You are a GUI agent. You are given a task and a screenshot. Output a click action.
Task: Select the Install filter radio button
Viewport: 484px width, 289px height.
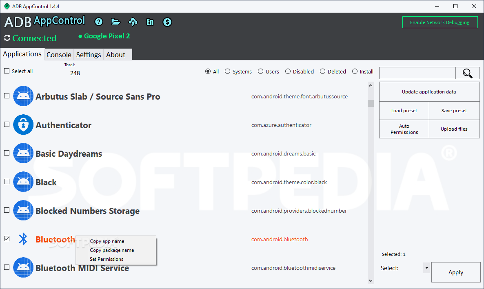click(x=355, y=71)
